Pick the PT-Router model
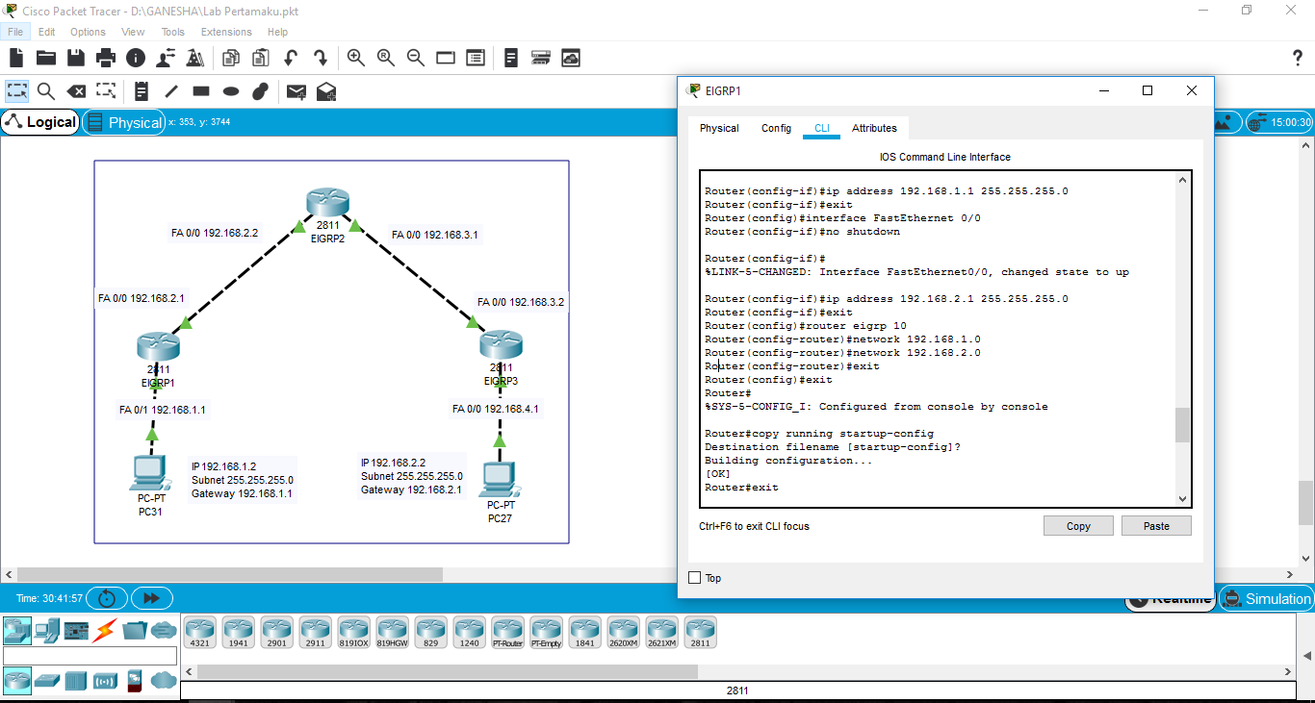 [x=508, y=632]
